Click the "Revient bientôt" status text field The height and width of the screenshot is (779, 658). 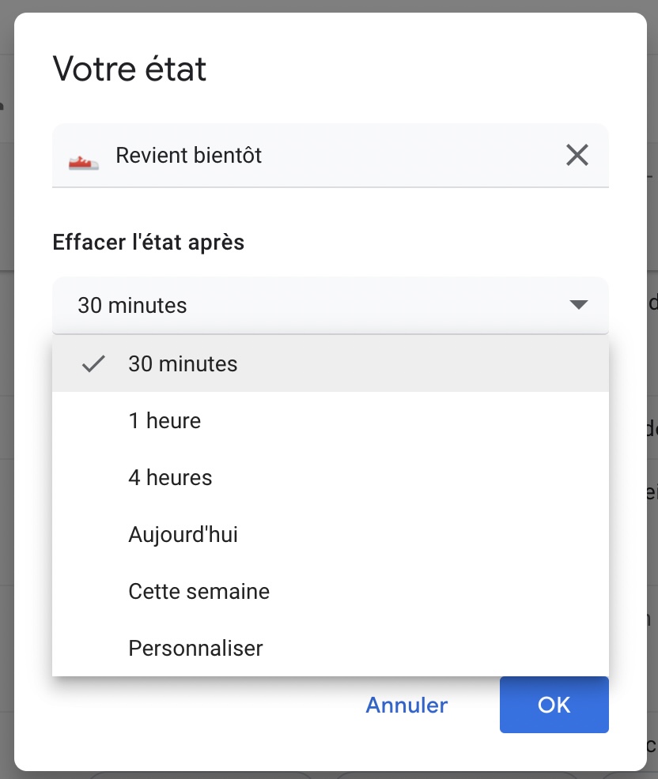click(x=316, y=156)
